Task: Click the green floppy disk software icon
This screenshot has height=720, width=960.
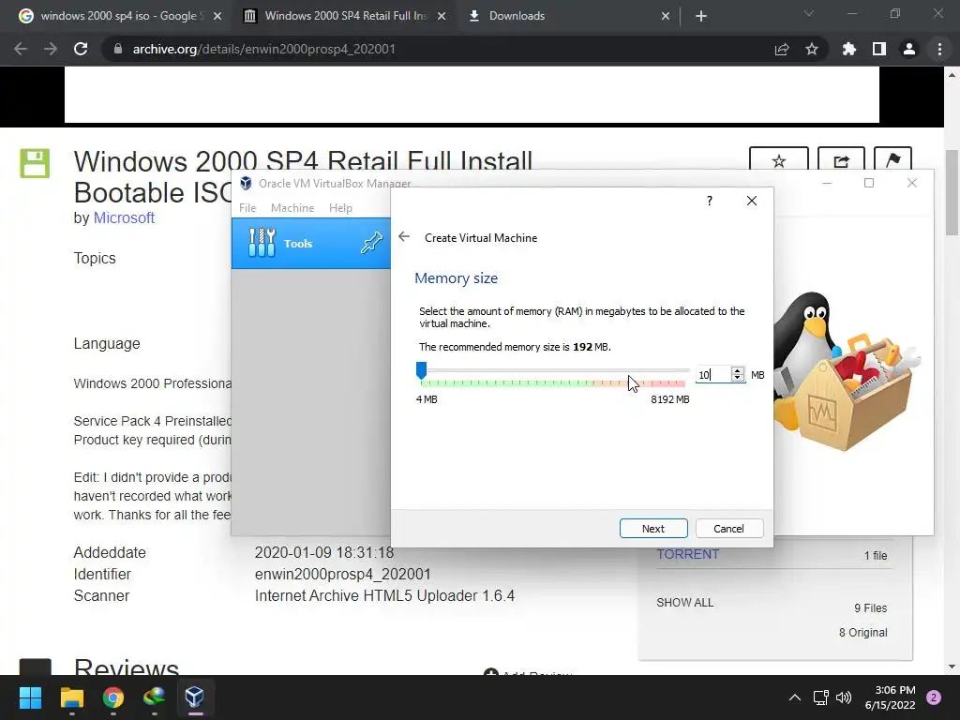Action: (35, 163)
